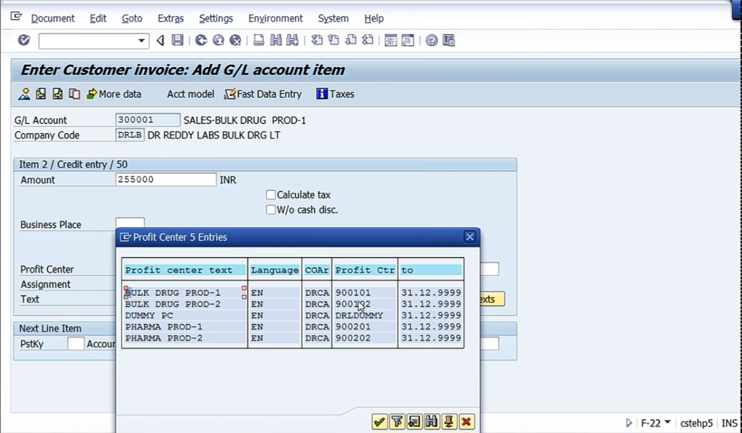
Task: Click the Find Next binoculars icon
Action: click(x=292, y=40)
